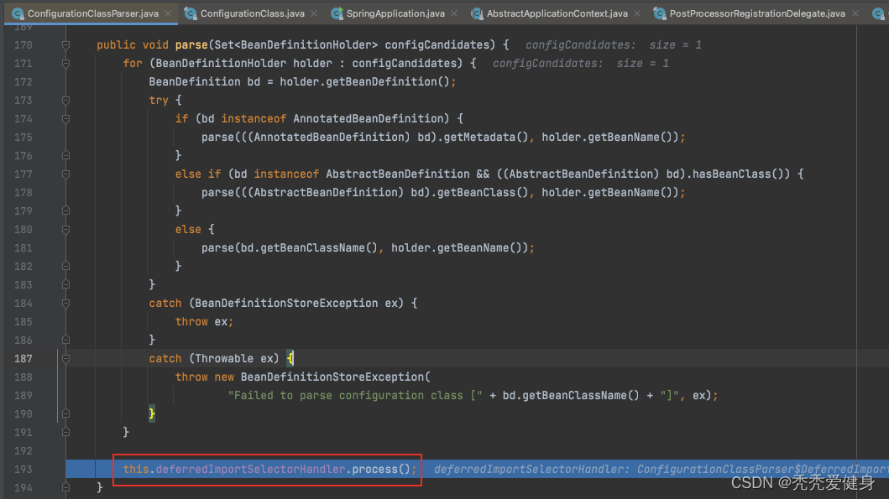
Task: Click deferredImportSelectorHandler in the highlighted line
Action: (x=250, y=469)
